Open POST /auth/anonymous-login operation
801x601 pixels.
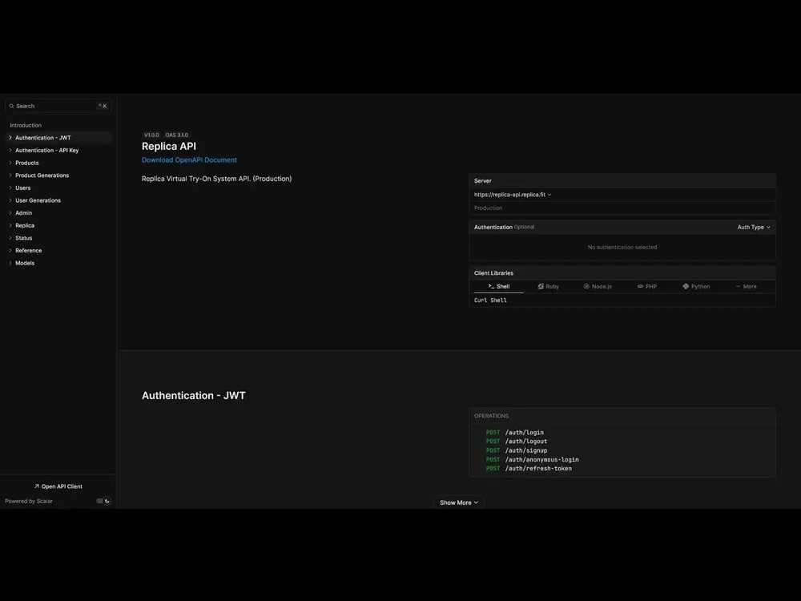click(x=533, y=460)
